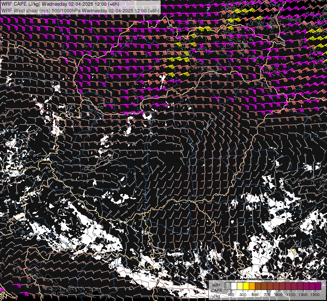The width and height of the screenshot is (327, 301).
Task: Select the orange CAPE legend swatch
Action: point(252,286)
